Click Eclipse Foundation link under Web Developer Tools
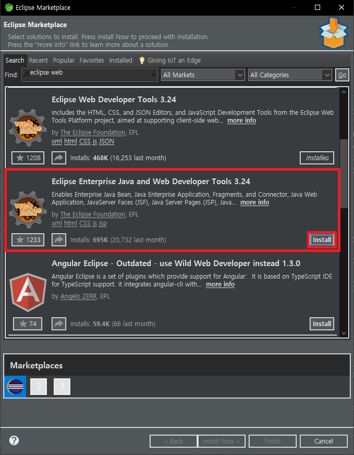354x455 pixels. coord(92,133)
